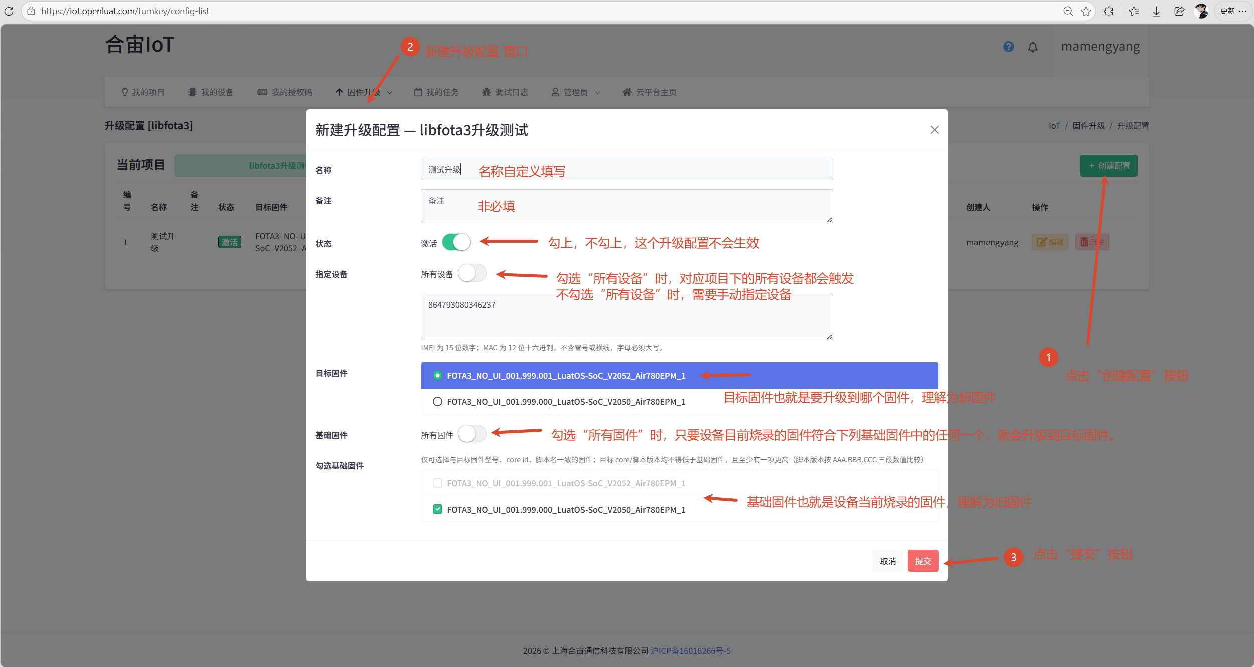This screenshot has width=1254, height=667.
Task: Focus the 名称 input field
Action: 627,170
